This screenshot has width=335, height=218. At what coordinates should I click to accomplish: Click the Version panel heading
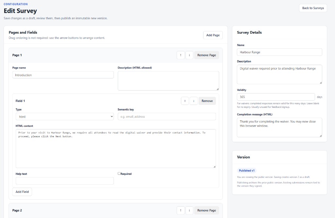[243, 157]
